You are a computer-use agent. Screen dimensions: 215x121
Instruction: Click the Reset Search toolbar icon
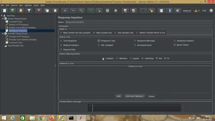coord(152,10)
